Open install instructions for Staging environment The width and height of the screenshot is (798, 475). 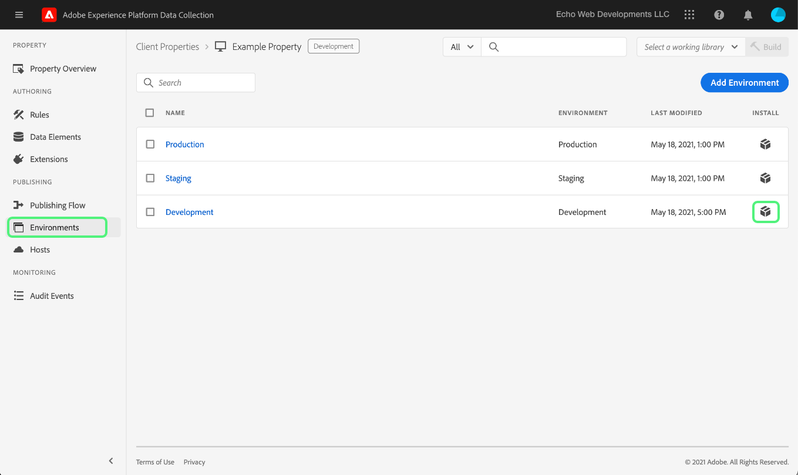click(x=765, y=178)
